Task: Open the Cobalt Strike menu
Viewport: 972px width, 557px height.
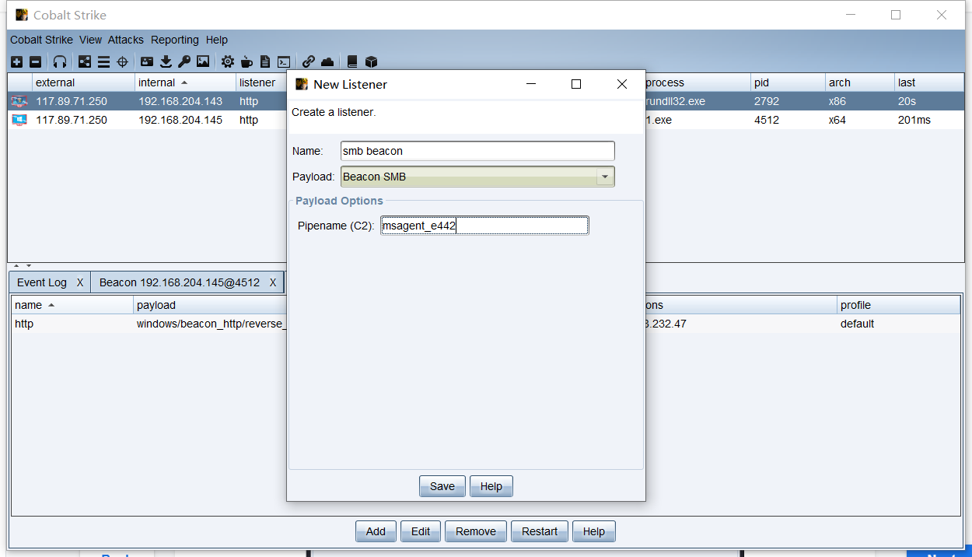Action: [41, 40]
